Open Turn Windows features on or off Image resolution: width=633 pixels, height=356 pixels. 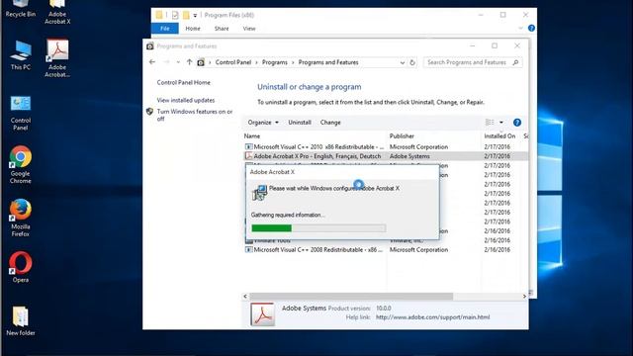tap(195, 115)
